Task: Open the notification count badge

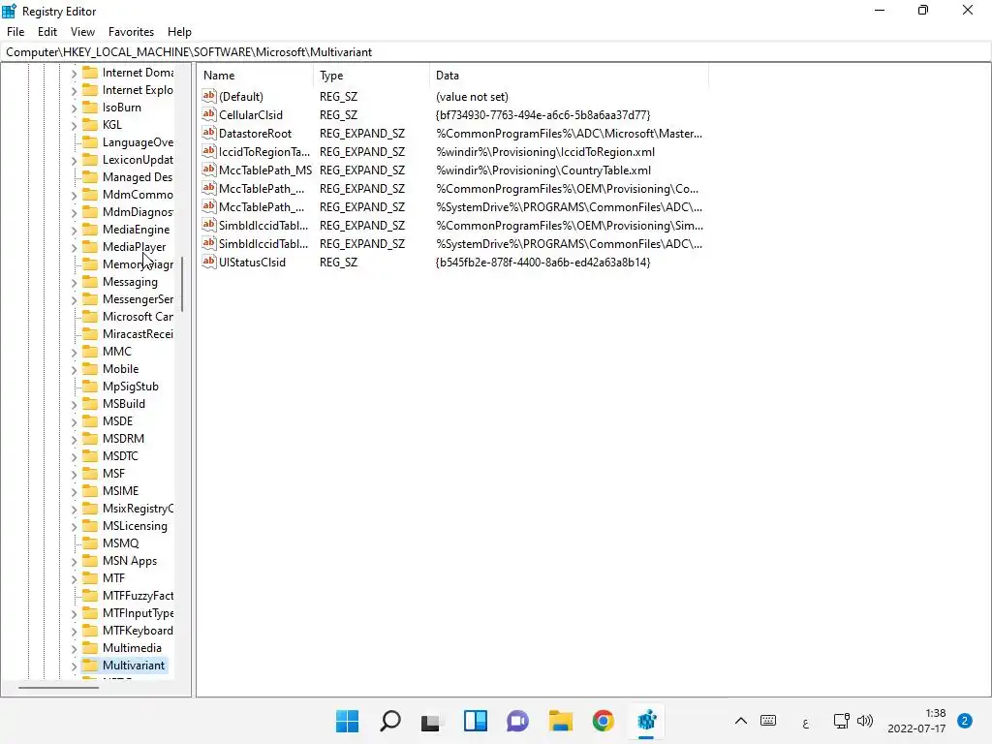Action: pyautogui.click(x=965, y=721)
